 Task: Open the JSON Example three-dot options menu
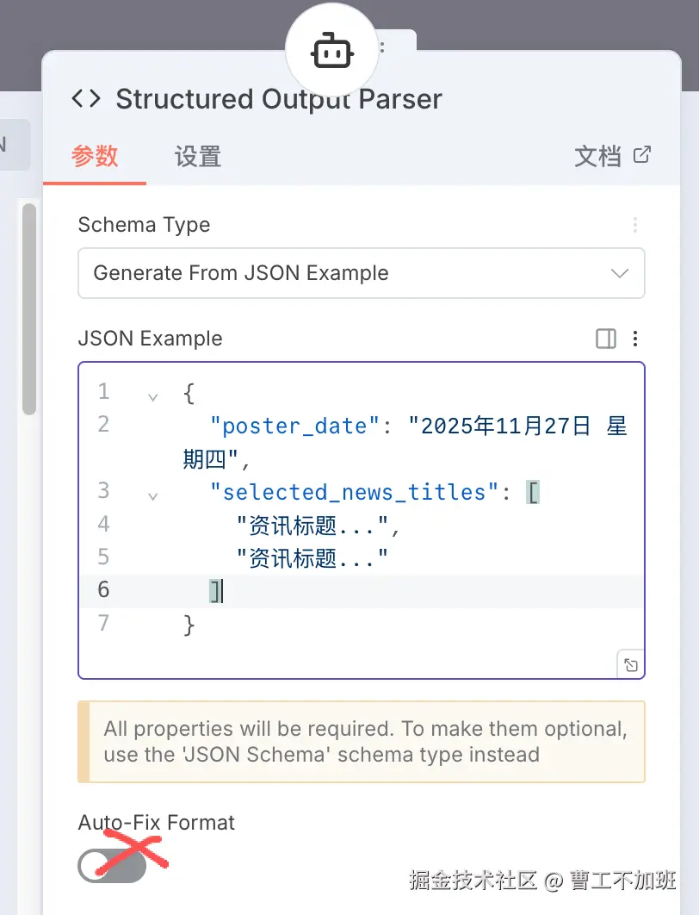(635, 339)
